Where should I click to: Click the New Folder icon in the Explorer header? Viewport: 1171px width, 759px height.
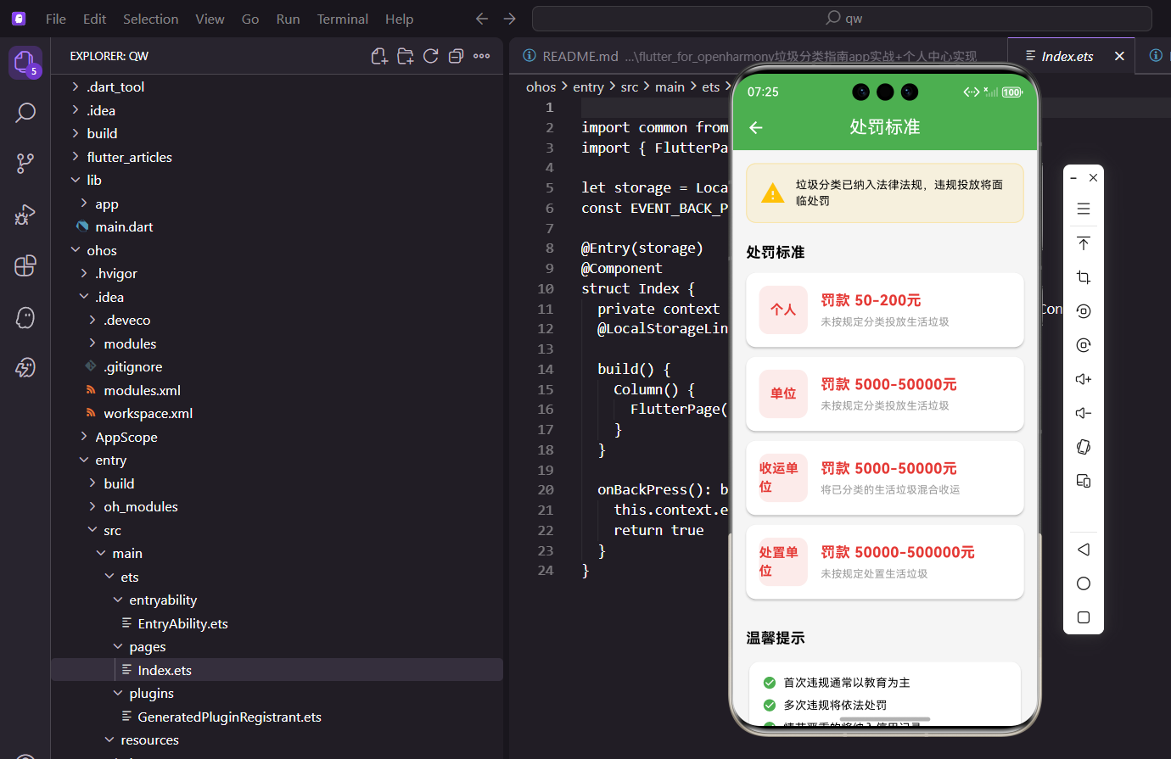(406, 56)
